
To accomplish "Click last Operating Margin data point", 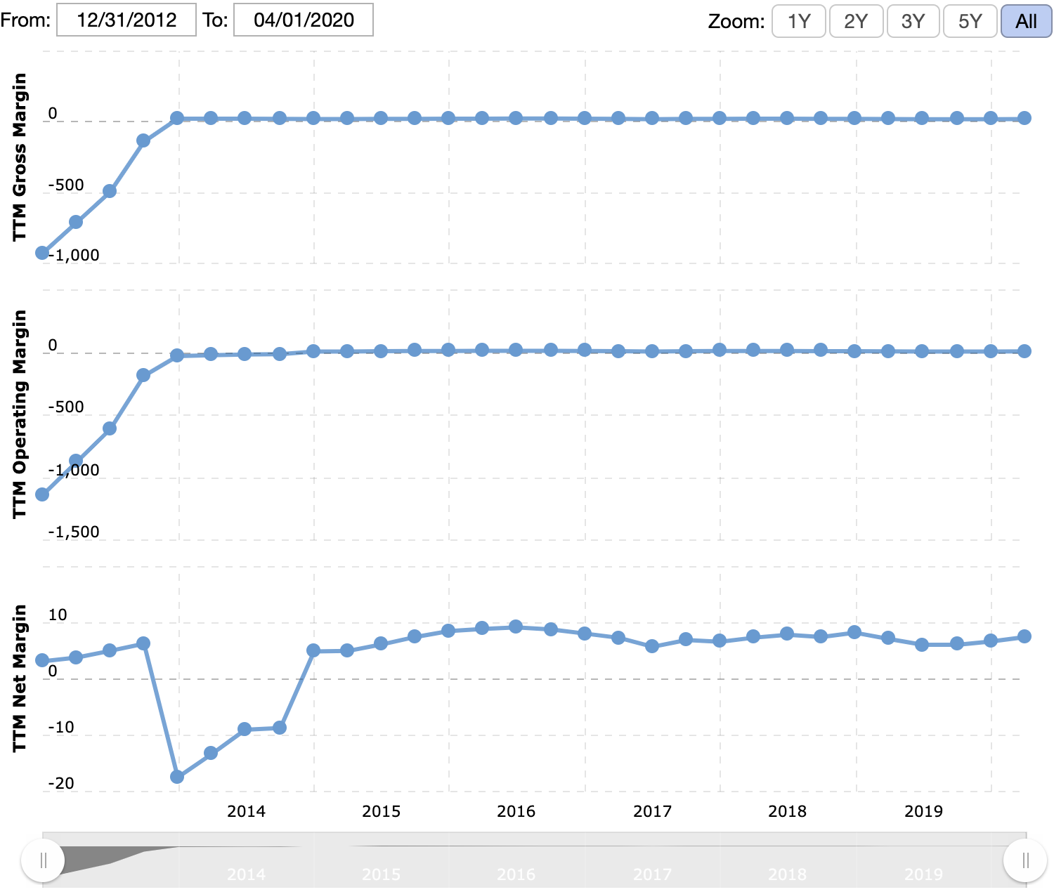I will [x=1024, y=351].
